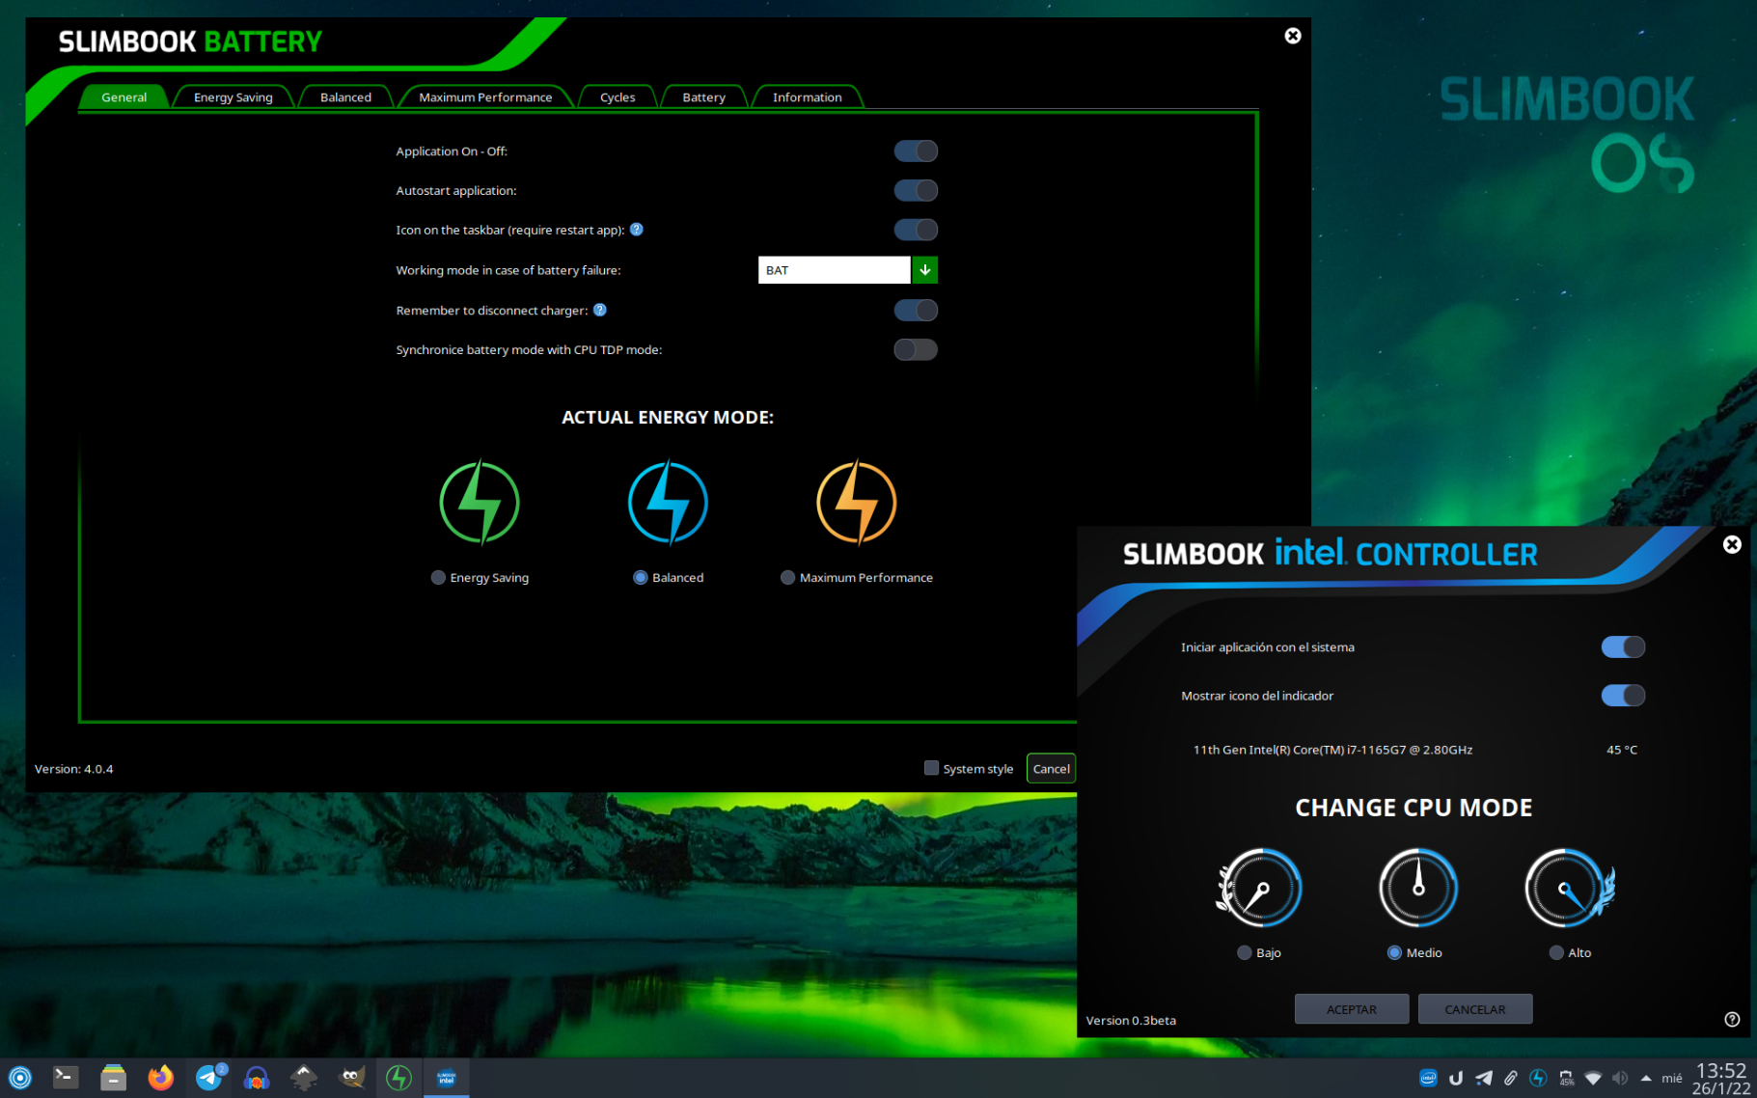The image size is (1757, 1098).
Task: Launch the terminal from the taskbar
Action: [x=66, y=1078]
